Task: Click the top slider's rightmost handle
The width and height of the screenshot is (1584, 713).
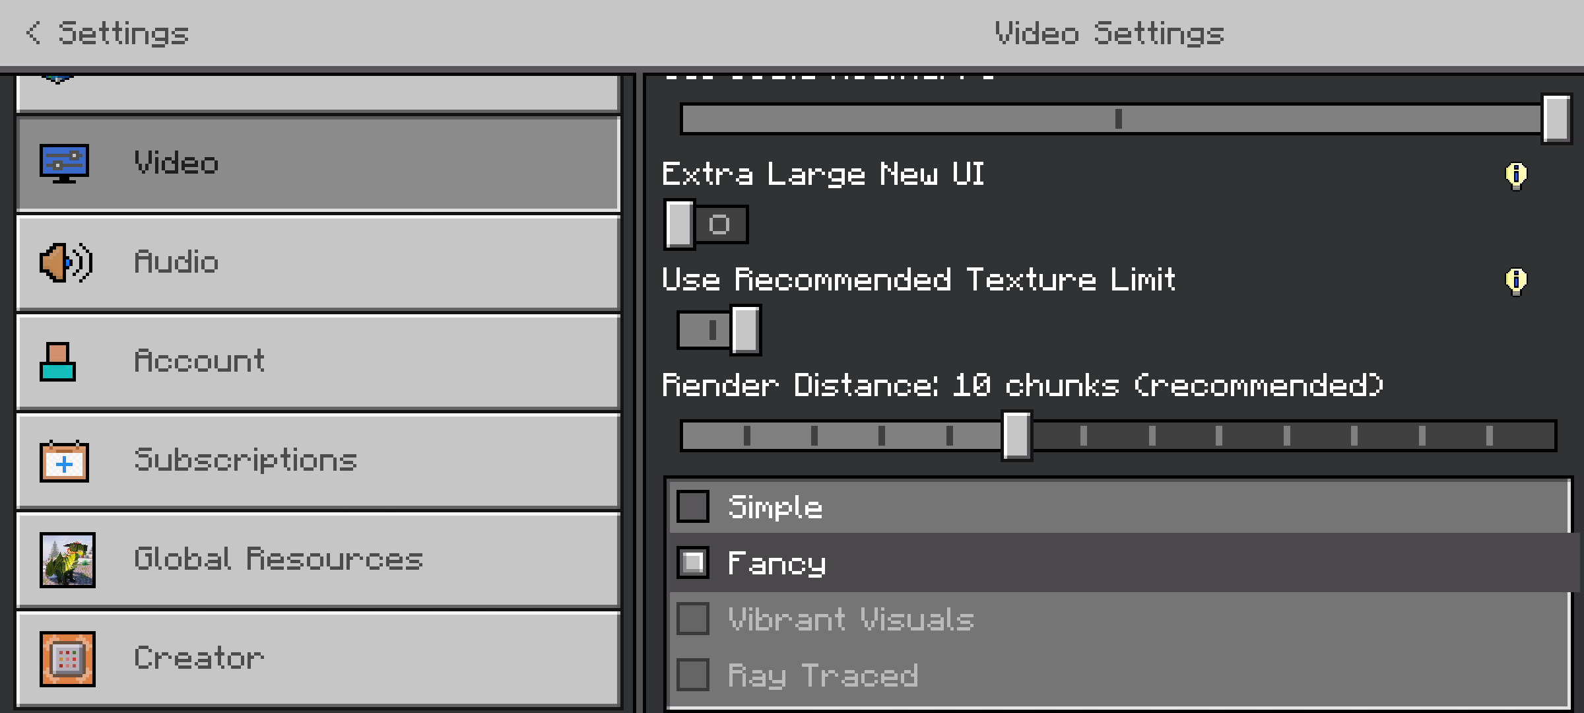Action: point(1556,119)
